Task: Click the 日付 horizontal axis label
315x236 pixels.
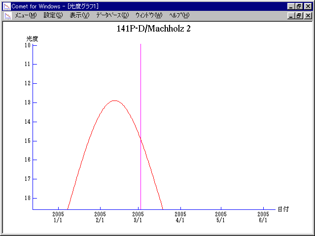Action: [283, 209]
